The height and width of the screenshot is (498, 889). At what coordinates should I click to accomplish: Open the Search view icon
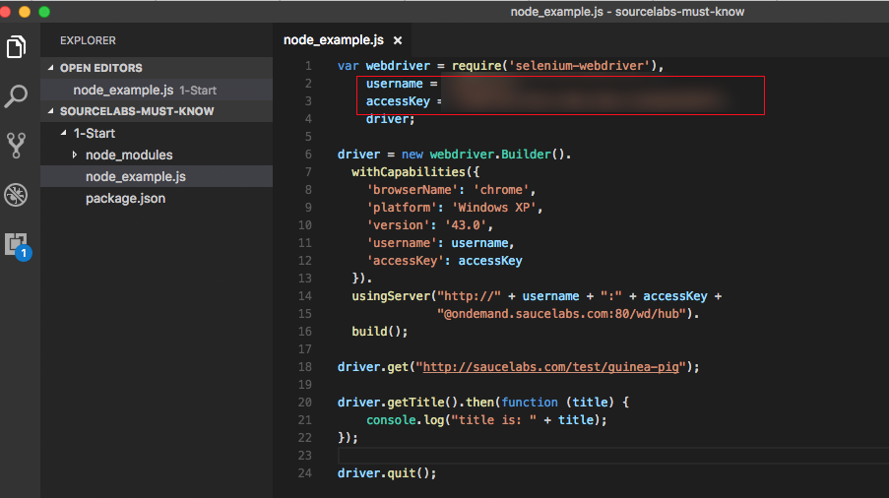click(16, 95)
